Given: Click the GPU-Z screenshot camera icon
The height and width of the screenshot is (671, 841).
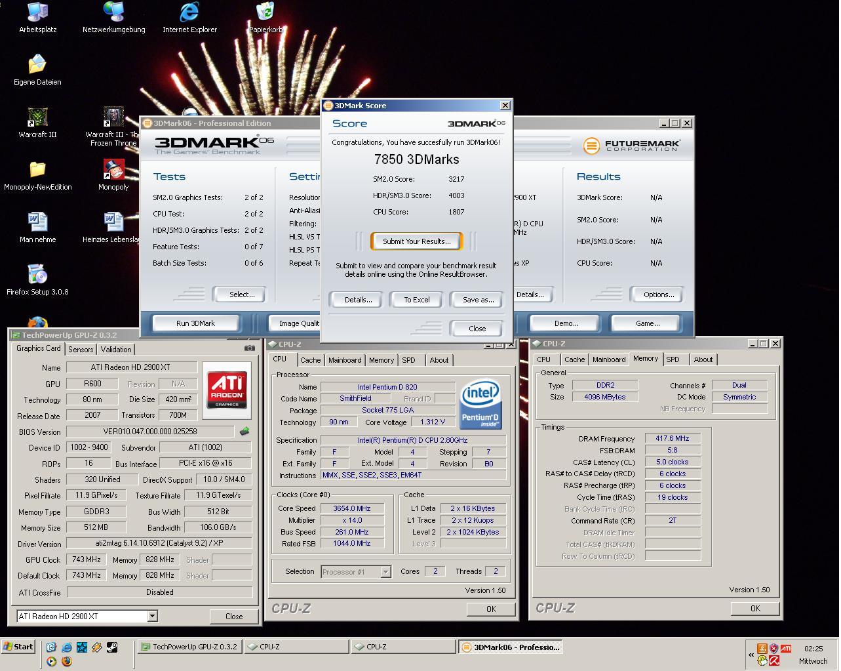Looking at the screenshot, I should 249,348.
